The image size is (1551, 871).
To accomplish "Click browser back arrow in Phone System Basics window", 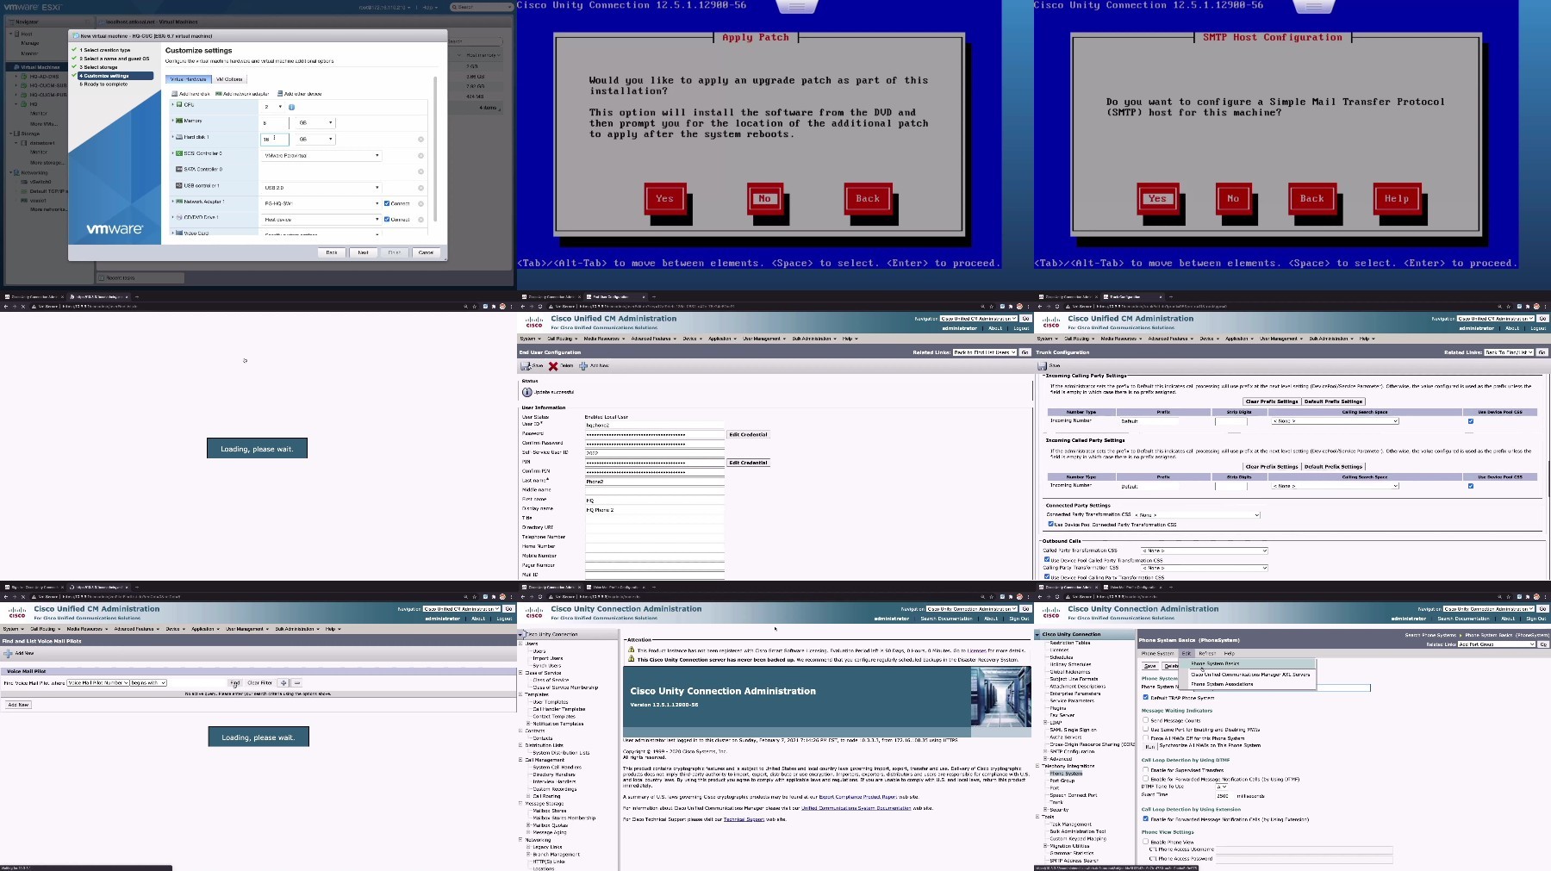I will pos(1040,596).
